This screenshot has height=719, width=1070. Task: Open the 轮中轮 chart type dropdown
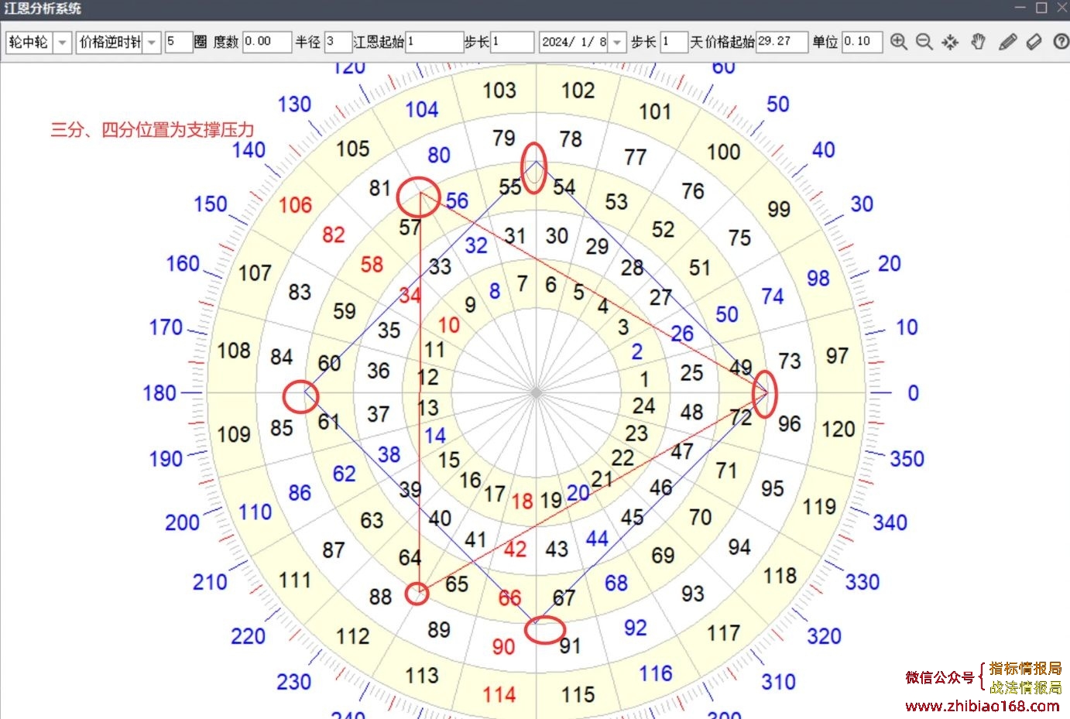pos(62,42)
